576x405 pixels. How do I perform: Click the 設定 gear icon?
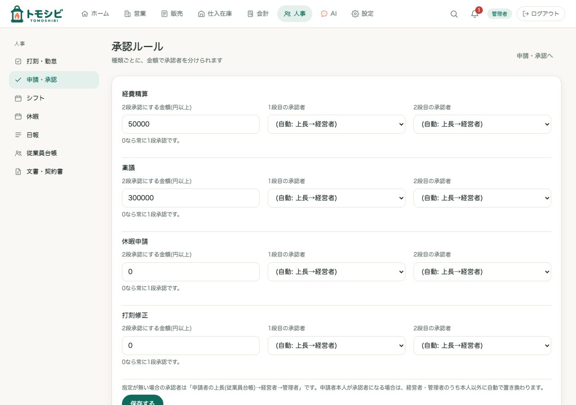(x=355, y=14)
